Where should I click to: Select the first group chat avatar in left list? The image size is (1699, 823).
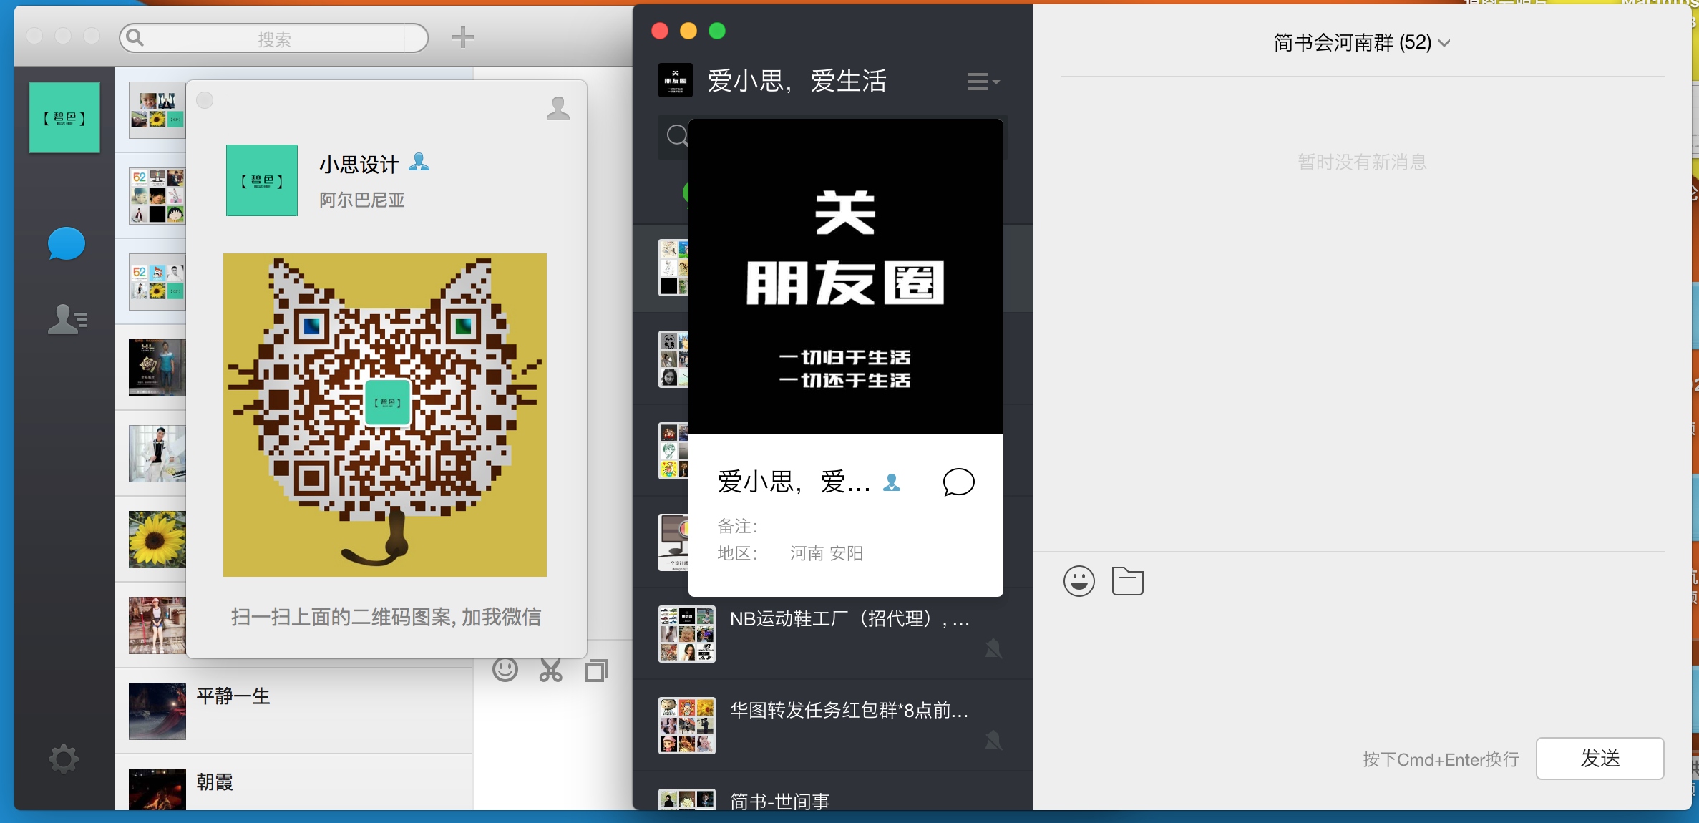click(x=157, y=110)
